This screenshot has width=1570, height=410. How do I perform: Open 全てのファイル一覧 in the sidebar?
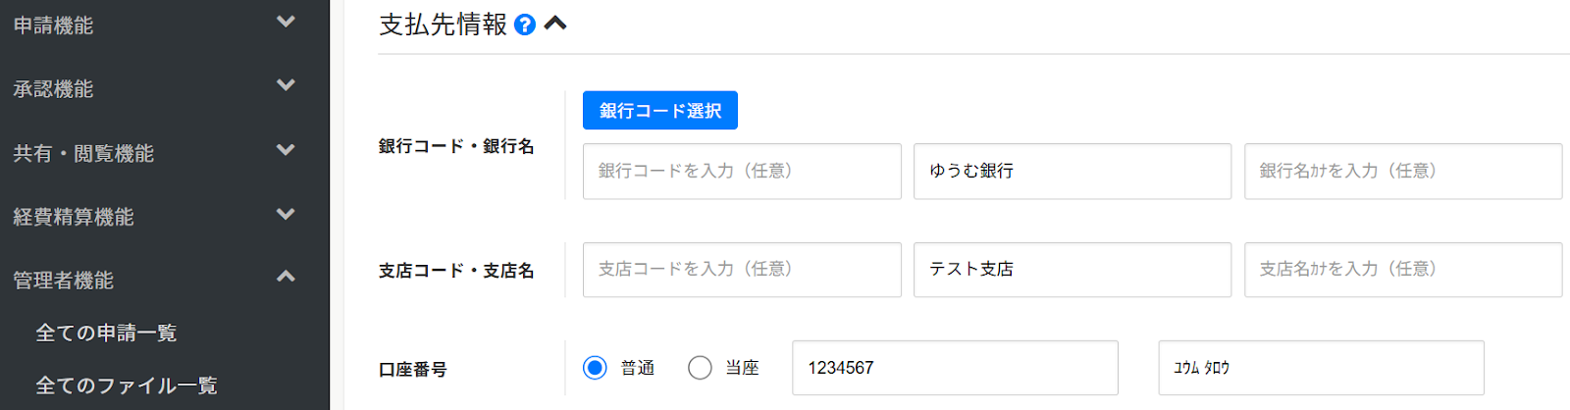pos(127,385)
